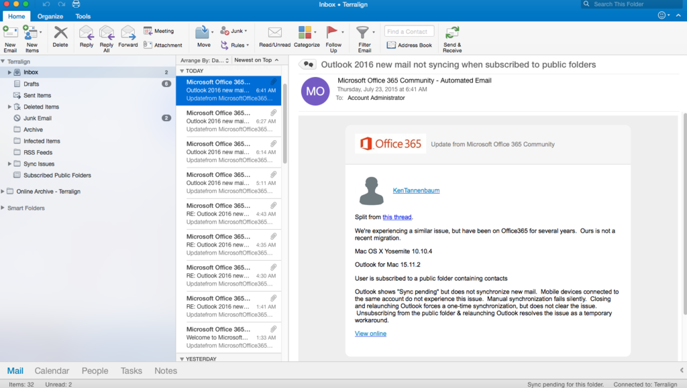Switch to Calendar view
This screenshot has height=388, width=687.
coord(52,371)
